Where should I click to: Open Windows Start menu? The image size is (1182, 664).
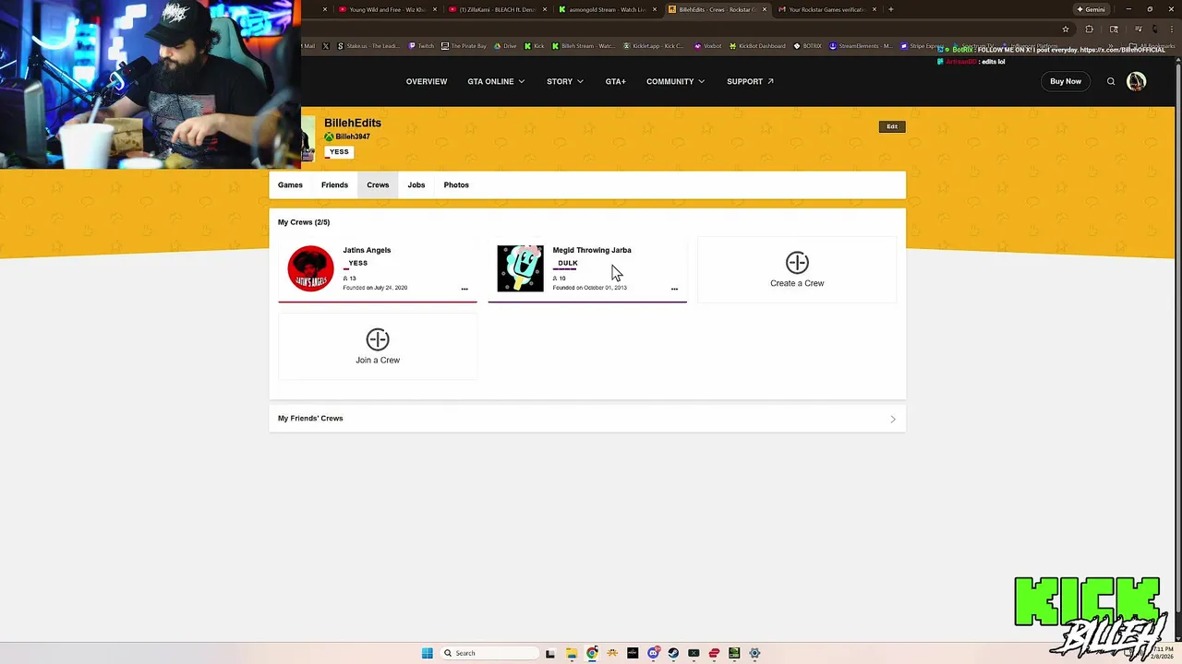tap(427, 653)
